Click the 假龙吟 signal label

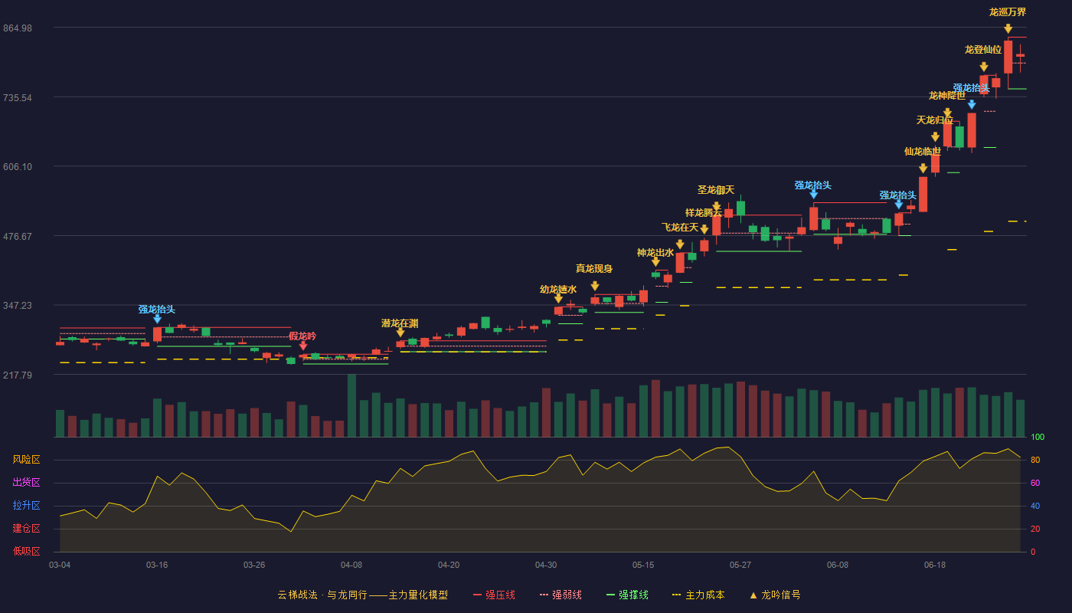pos(302,336)
